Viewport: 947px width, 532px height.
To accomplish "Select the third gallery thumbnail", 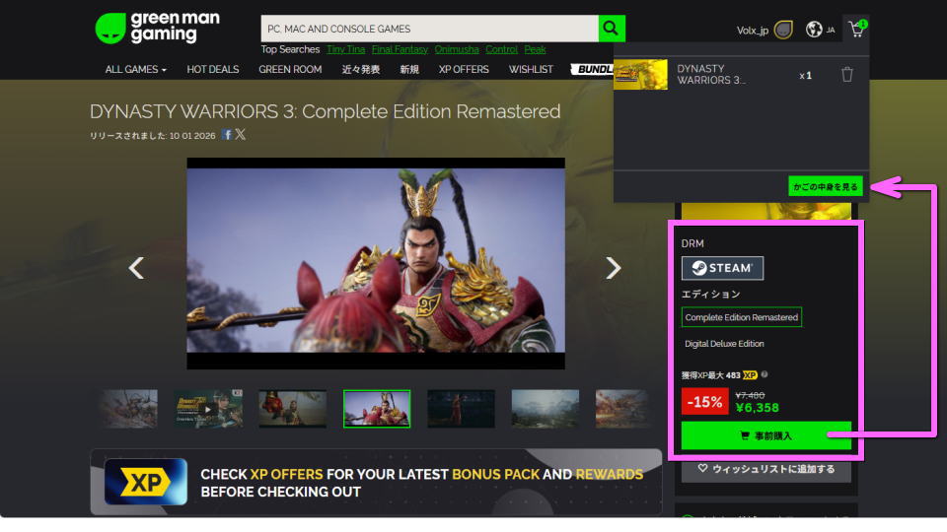I will click(292, 408).
